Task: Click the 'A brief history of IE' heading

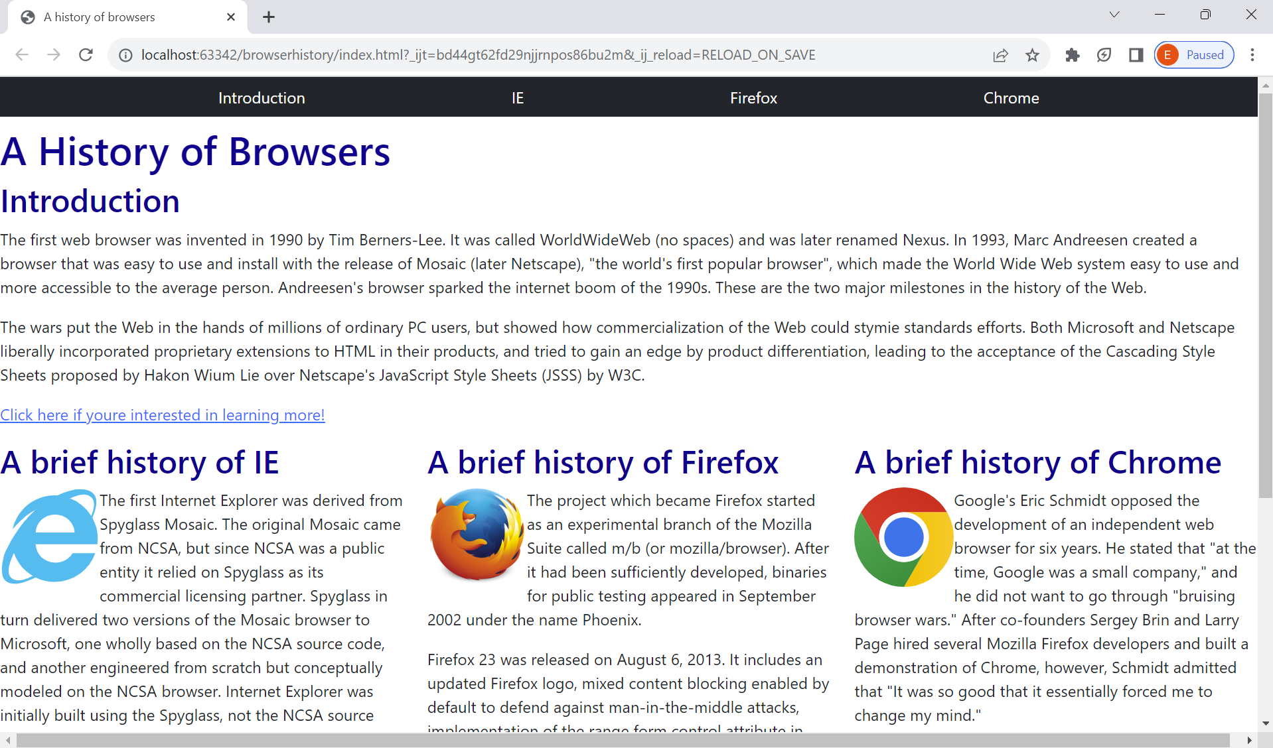Action: [x=139, y=462]
